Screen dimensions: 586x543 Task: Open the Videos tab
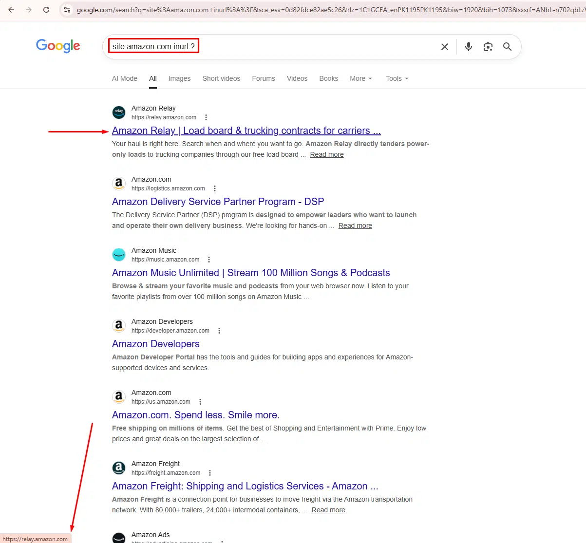coord(297,78)
